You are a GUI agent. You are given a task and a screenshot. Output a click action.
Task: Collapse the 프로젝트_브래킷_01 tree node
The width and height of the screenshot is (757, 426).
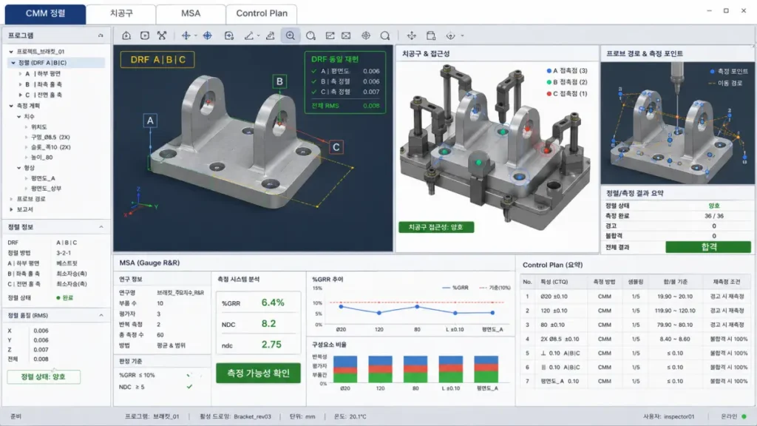tap(11, 52)
